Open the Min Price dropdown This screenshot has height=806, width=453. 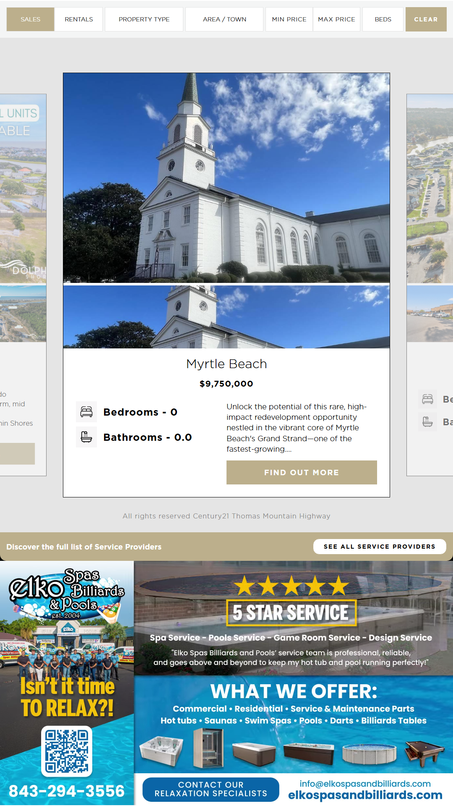pyautogui.click(x=289, y=19)
